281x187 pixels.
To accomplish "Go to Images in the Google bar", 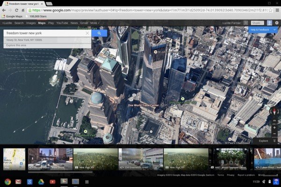I will (x=31, y=23).
